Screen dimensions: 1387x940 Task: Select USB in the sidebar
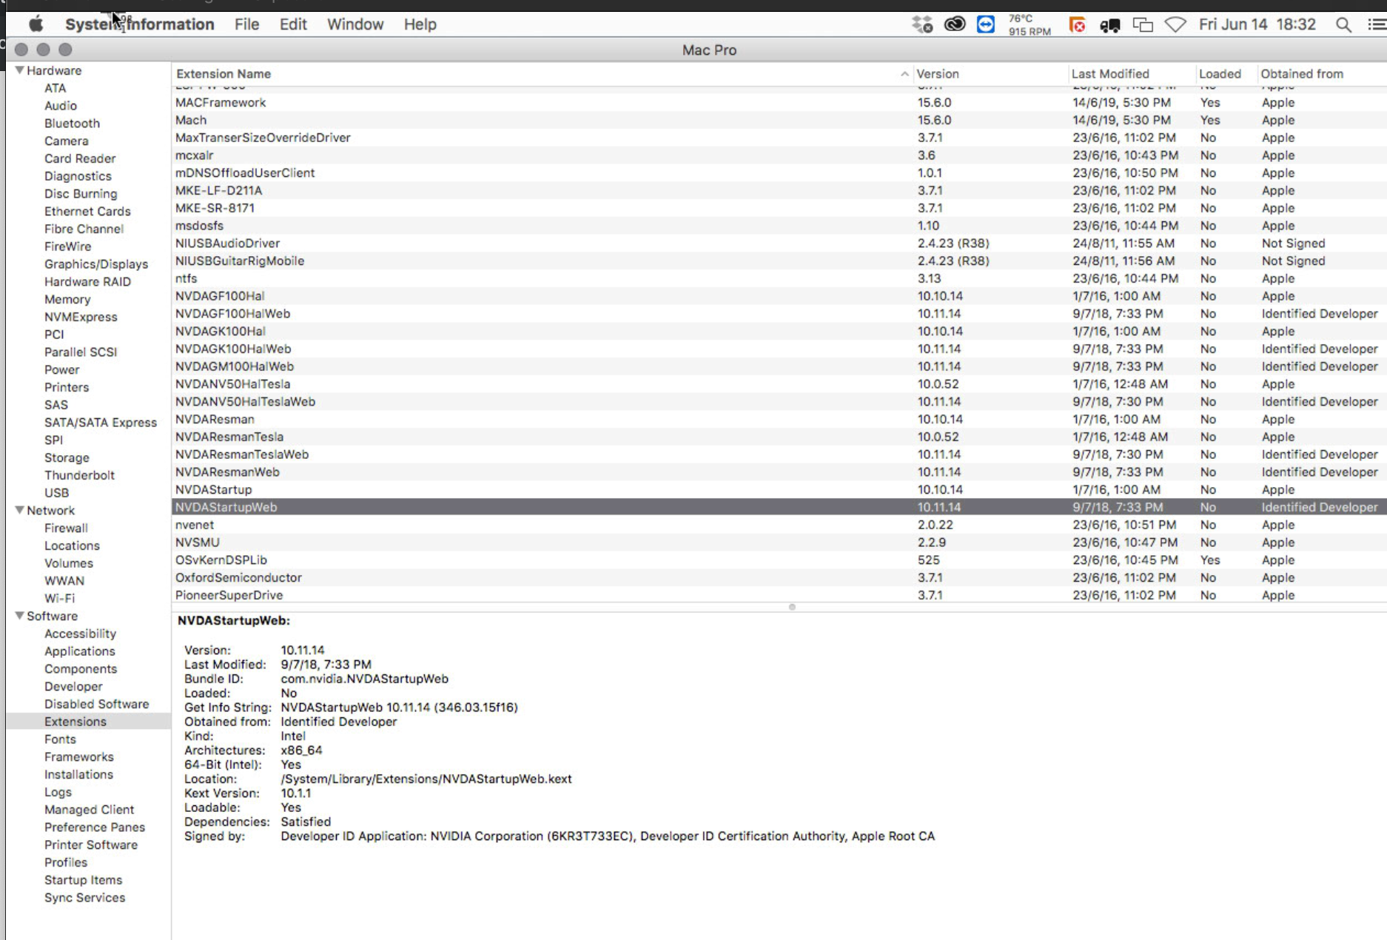pyautogui.click(x=56, y=492)
